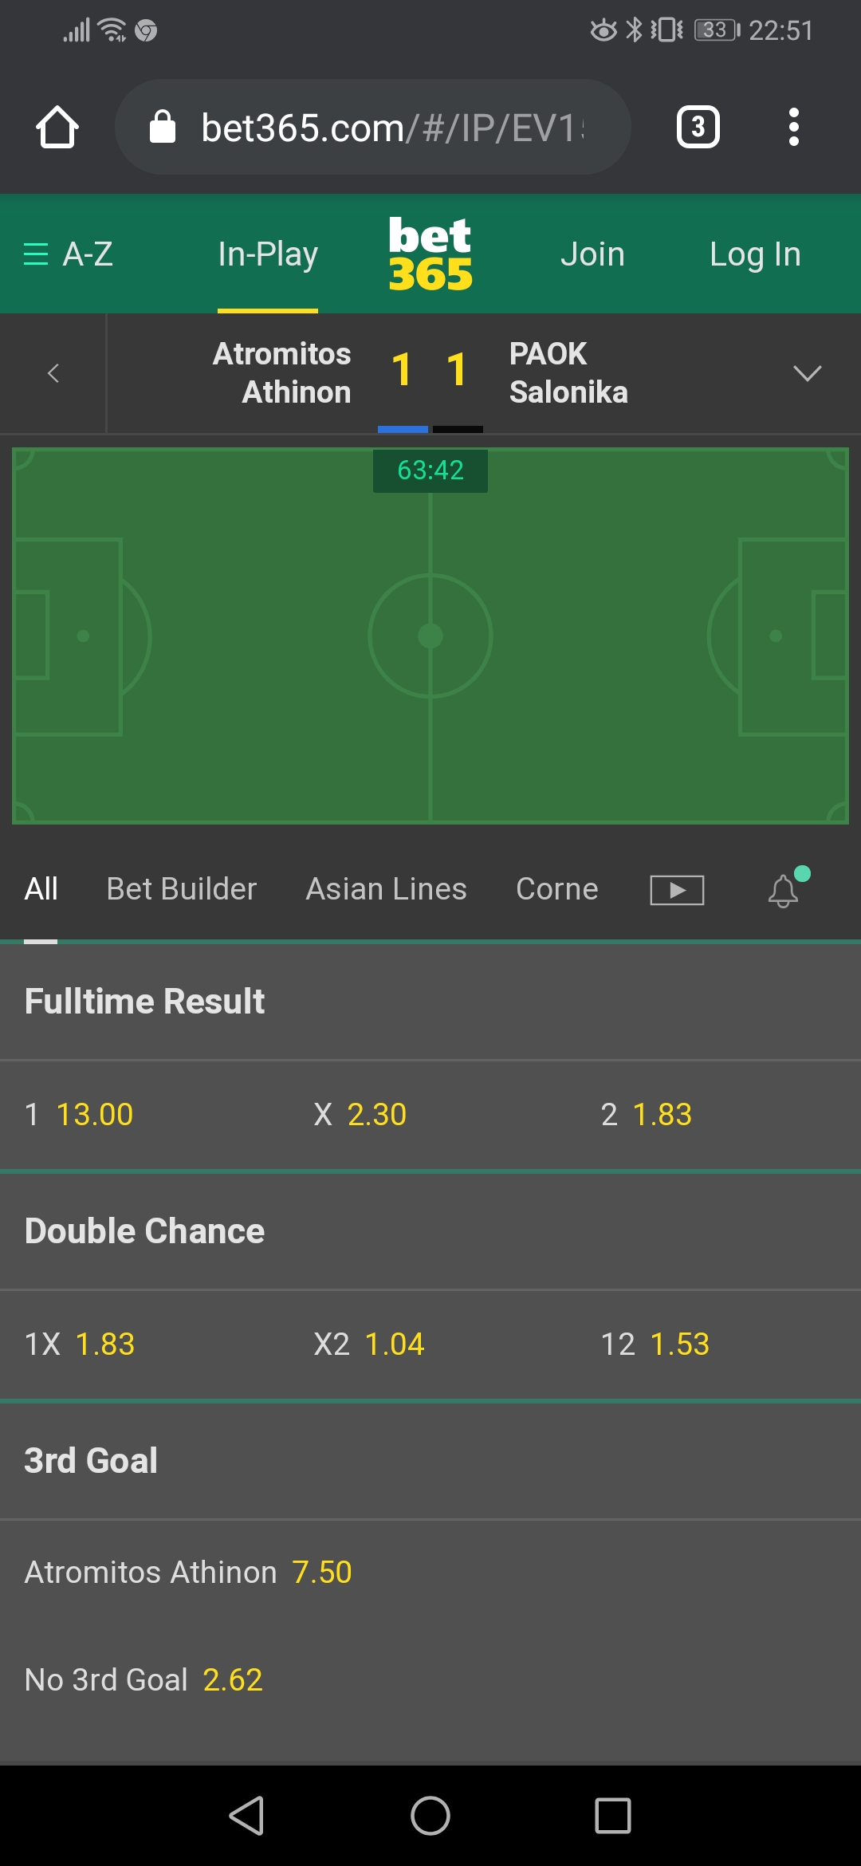861x1866 pixels.
Task: Click the Join link
Action: pos(592,254)
